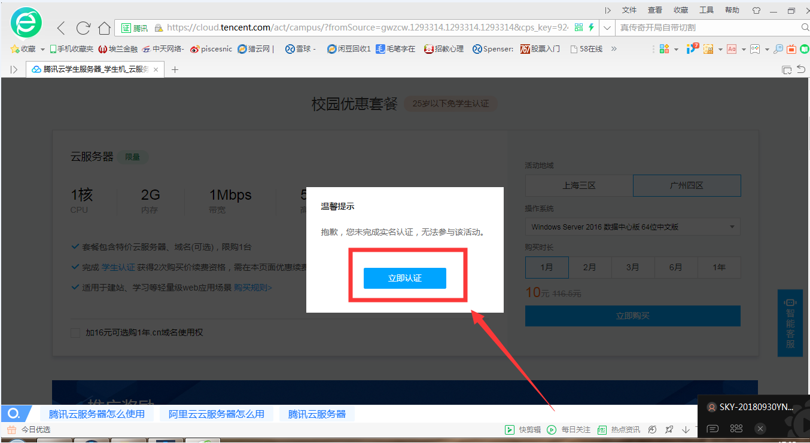Open the 收藏 menu in title bar

coord(681,10)
